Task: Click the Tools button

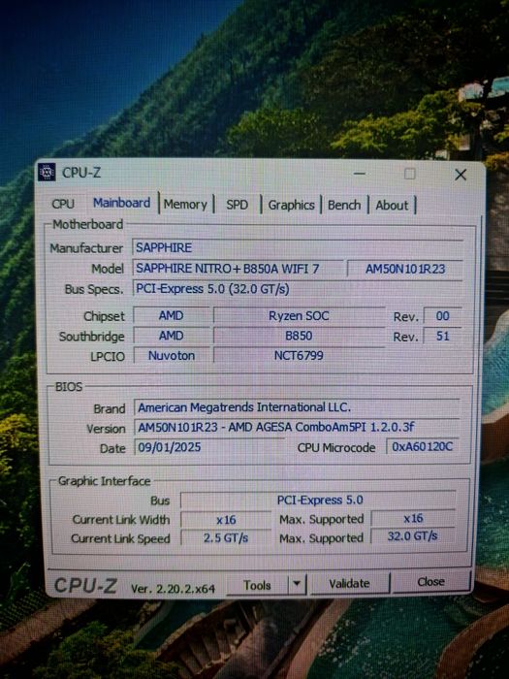Action: click(257, 585)
